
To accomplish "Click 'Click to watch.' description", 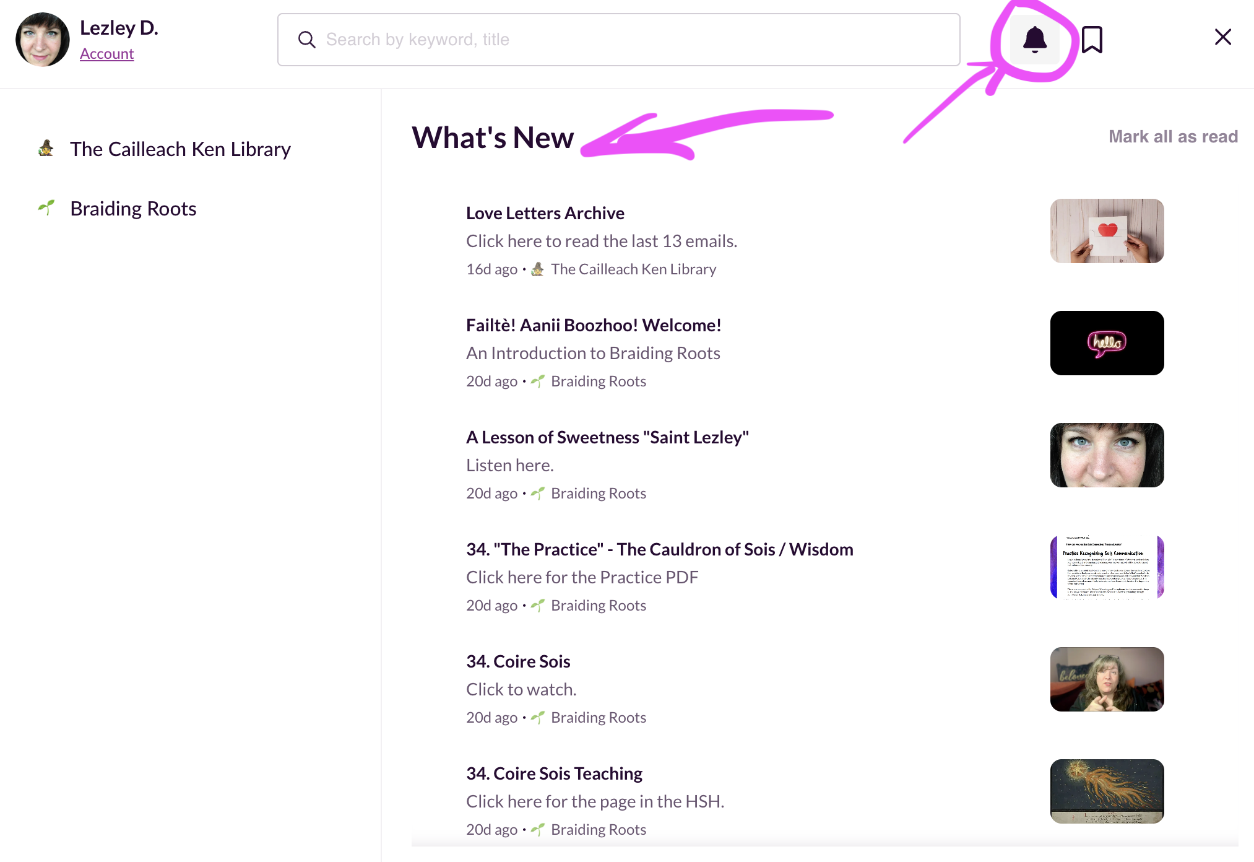I will coord(521,689).
